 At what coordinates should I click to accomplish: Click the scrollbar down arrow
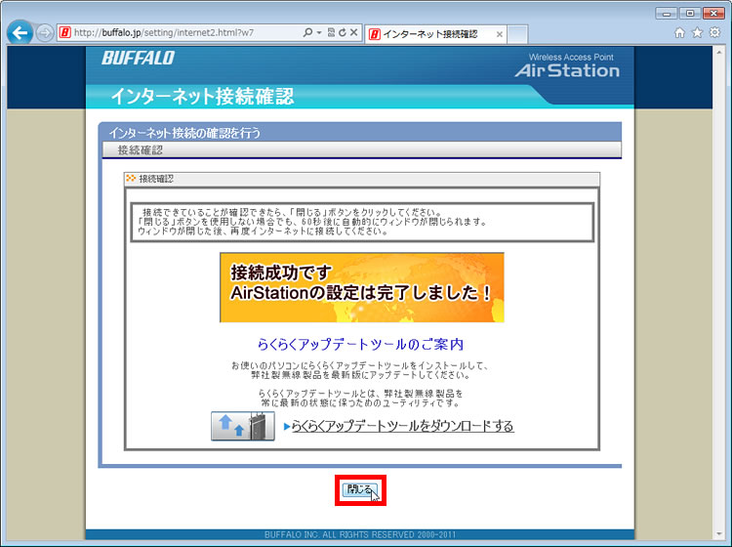click(x=719, y=533)
